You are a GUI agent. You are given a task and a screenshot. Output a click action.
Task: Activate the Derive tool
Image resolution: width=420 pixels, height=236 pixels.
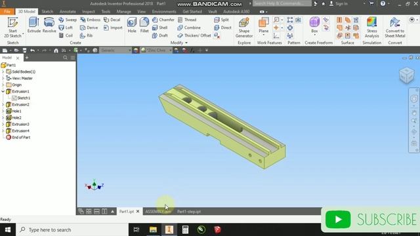pyautogui.click(x=89, y=28)
